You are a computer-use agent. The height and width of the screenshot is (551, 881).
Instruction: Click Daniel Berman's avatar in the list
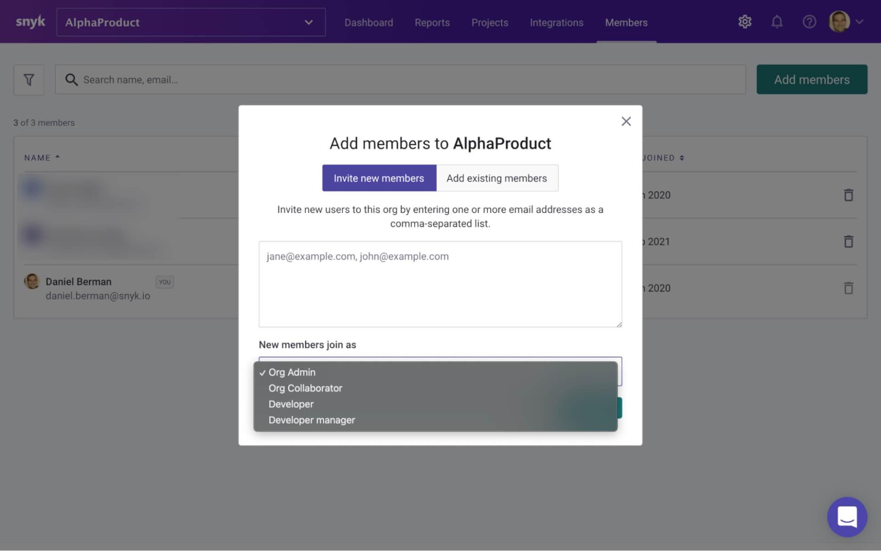click(x=32, y=281)
